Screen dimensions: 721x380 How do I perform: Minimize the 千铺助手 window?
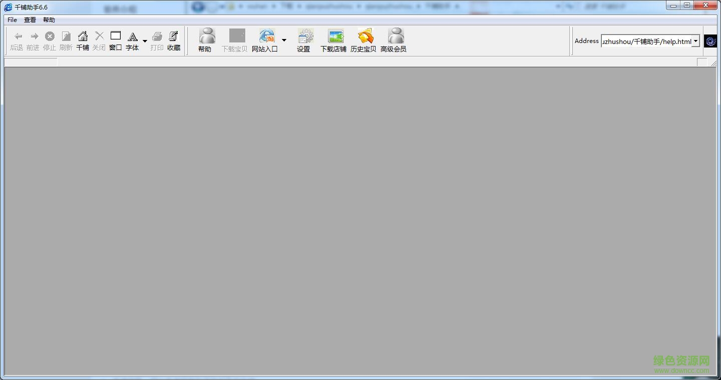click(674, 5)
